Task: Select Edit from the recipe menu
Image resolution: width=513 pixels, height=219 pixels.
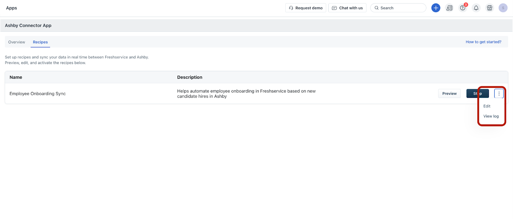Action: (487, 106)
